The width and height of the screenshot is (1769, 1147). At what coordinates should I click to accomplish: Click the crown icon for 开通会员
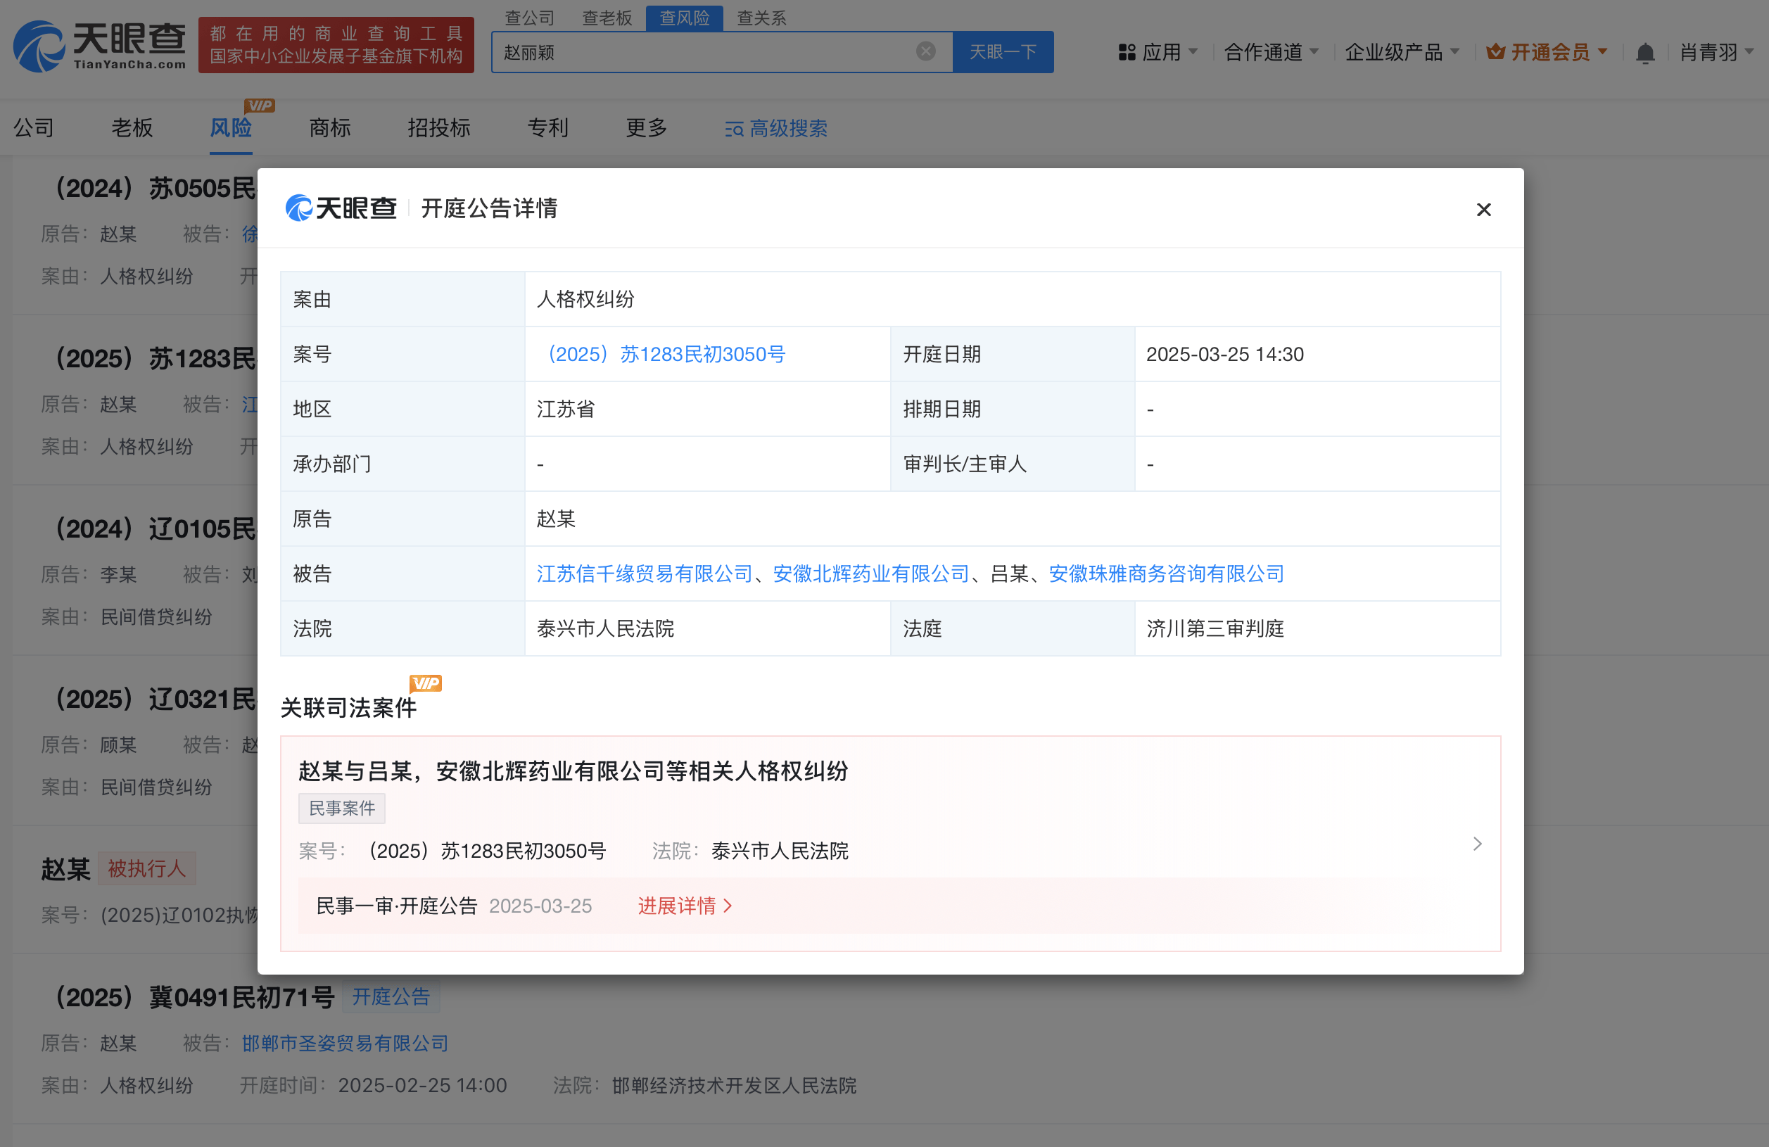click(x=1495, y=52)
